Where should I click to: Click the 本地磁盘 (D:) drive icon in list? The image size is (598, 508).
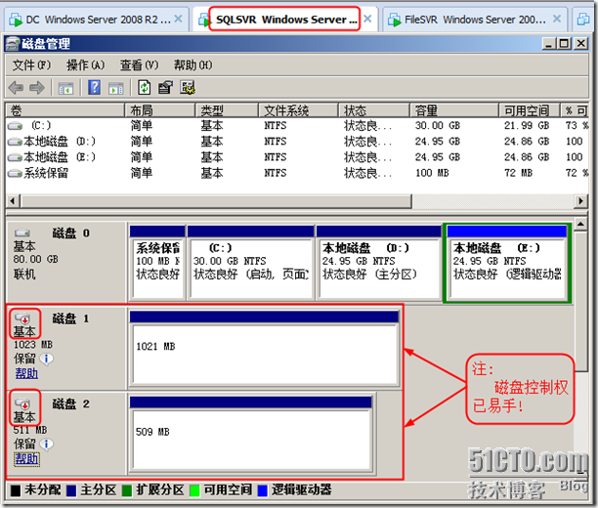(16, 142)
